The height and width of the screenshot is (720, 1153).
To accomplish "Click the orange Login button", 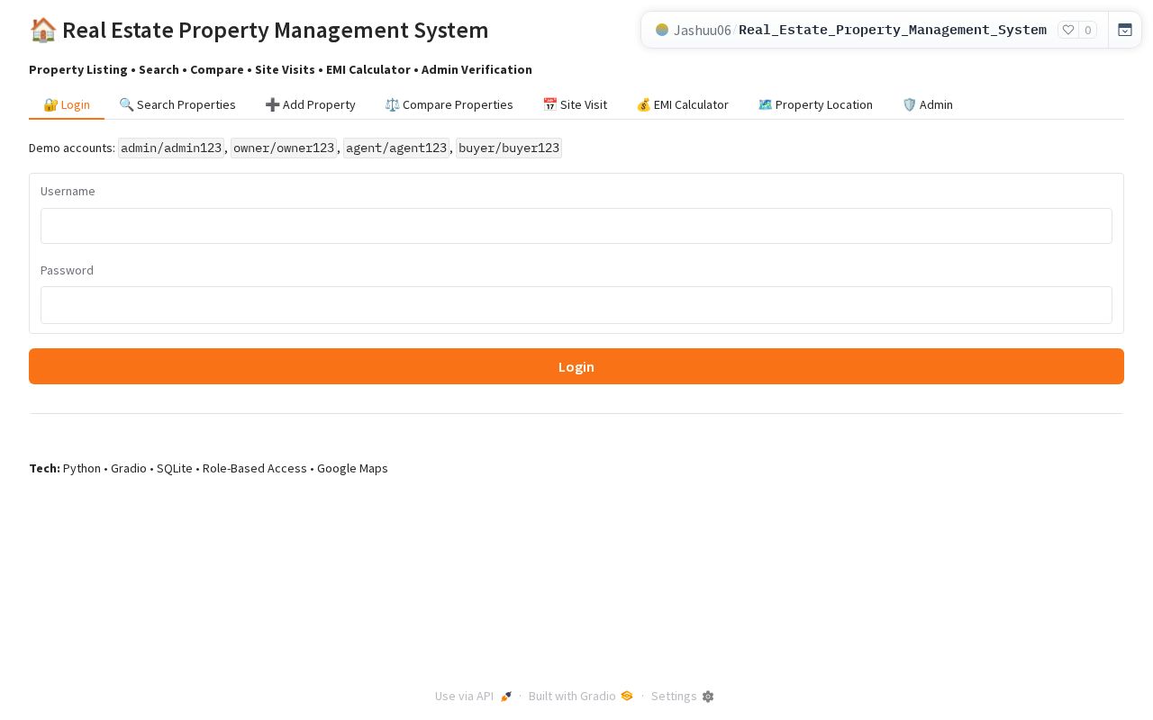I will [576, 366].
